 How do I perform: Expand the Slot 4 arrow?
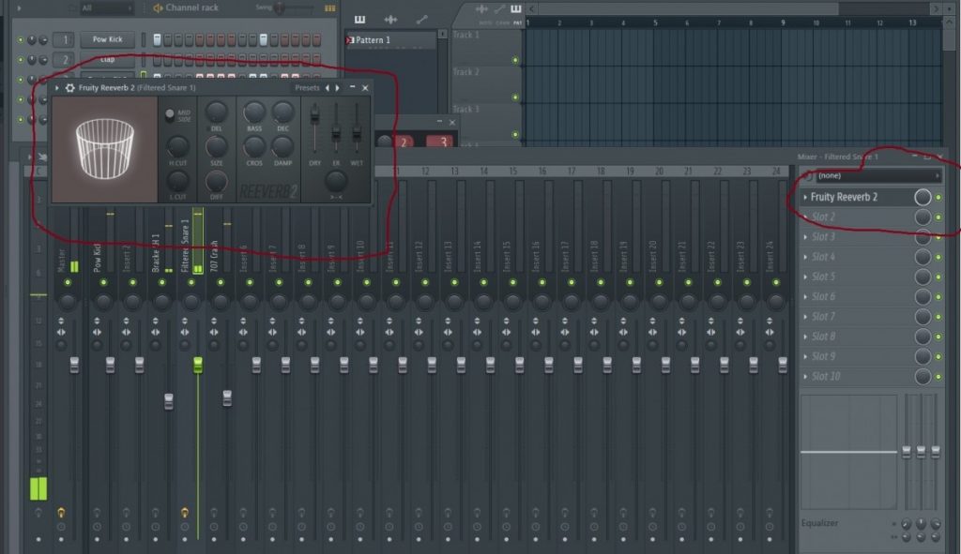[805, 257]
